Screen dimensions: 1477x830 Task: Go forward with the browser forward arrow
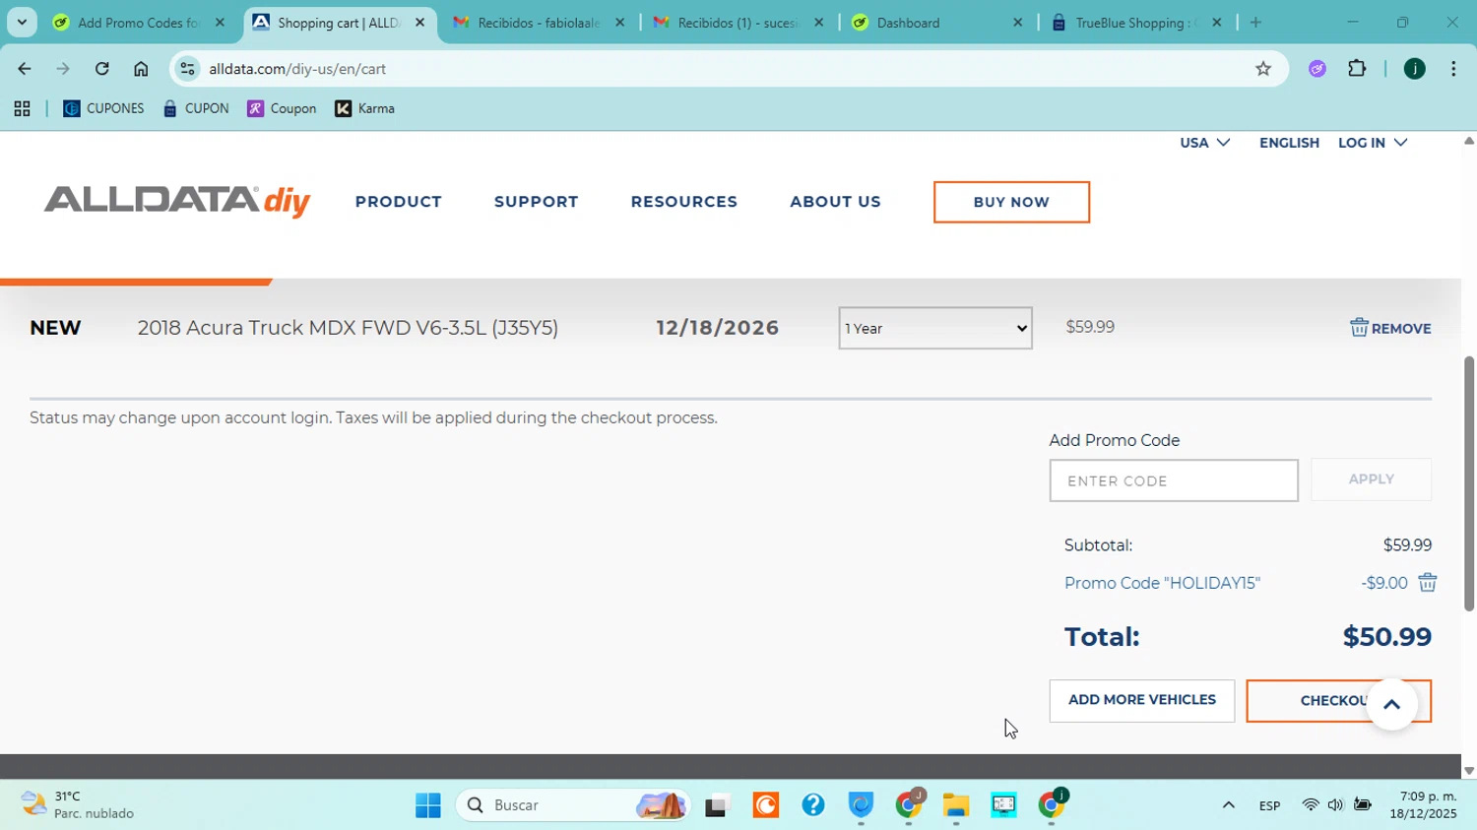coord(63,69)
